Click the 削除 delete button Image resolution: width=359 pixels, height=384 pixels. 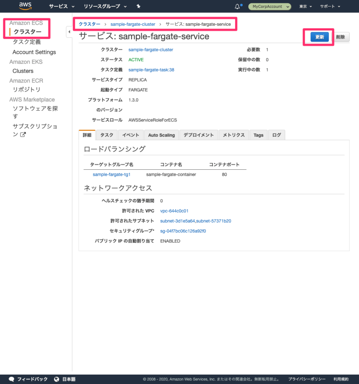click(341, 36)
